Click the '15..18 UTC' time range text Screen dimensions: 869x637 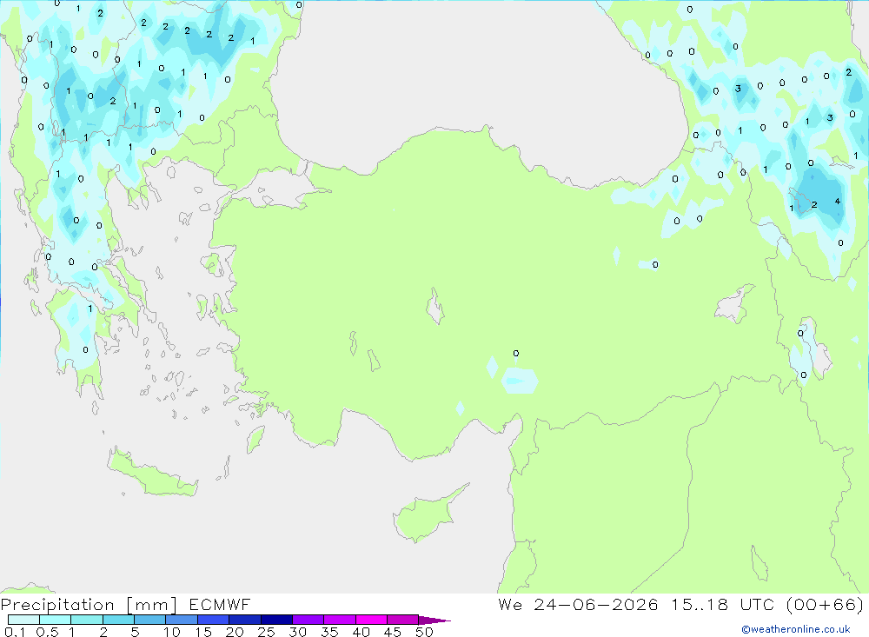[x=723, y=604]
